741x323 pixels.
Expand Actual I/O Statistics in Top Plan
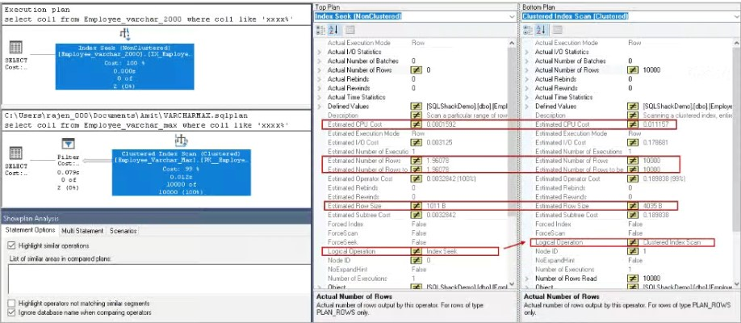click(320, 52)
